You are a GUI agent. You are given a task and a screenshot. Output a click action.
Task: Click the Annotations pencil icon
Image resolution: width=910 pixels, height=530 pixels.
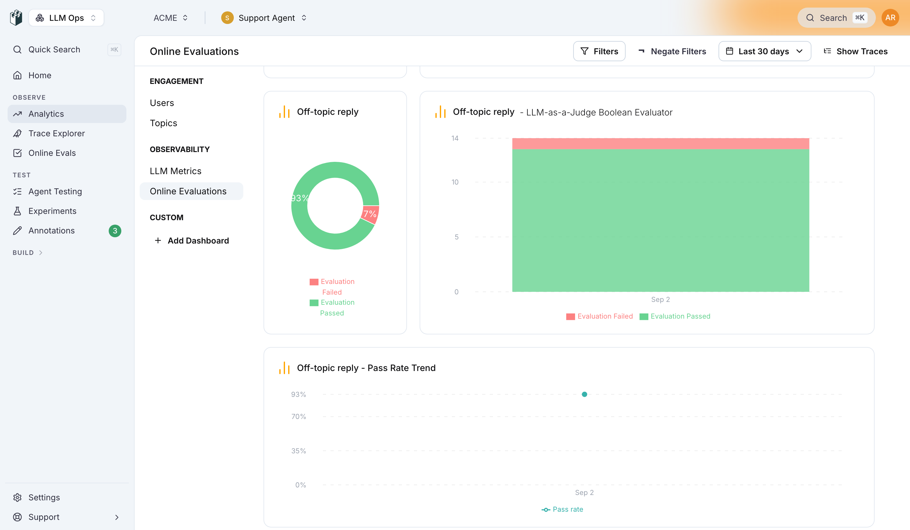pos(17,231)
